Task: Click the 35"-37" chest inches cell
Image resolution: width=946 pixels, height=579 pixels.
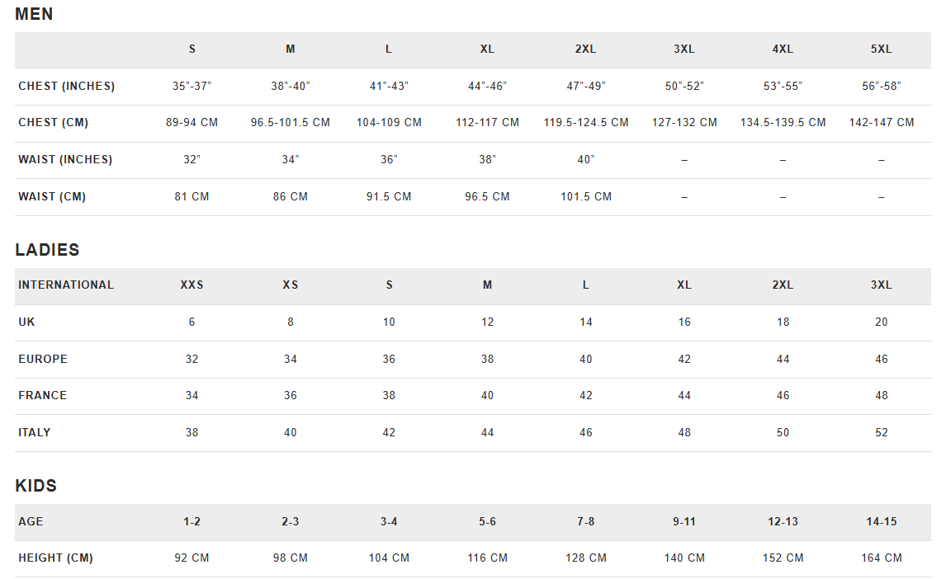Action: [x=192, y=86]
